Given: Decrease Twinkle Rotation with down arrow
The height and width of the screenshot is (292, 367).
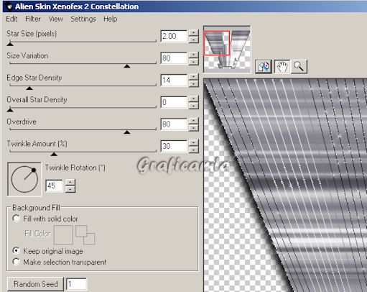Looking at the screenshot, I should [70, 189].
